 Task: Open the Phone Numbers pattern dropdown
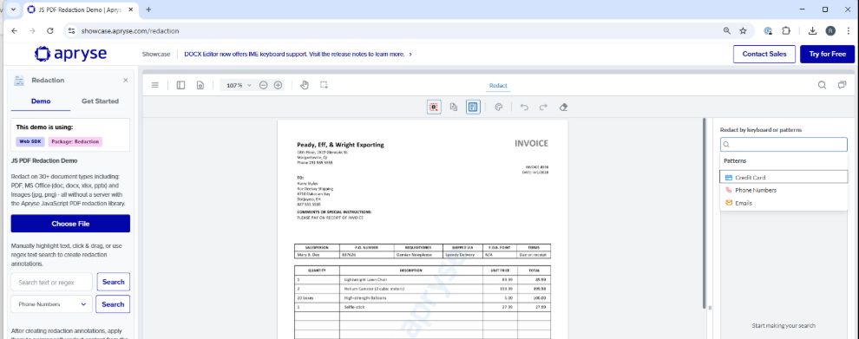[51, 304]
